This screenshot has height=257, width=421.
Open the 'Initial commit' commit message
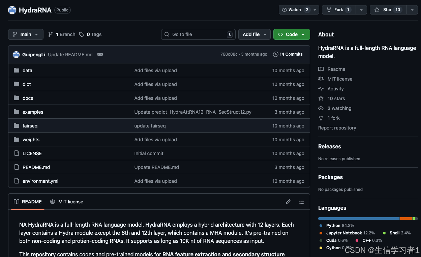[149, 153]
